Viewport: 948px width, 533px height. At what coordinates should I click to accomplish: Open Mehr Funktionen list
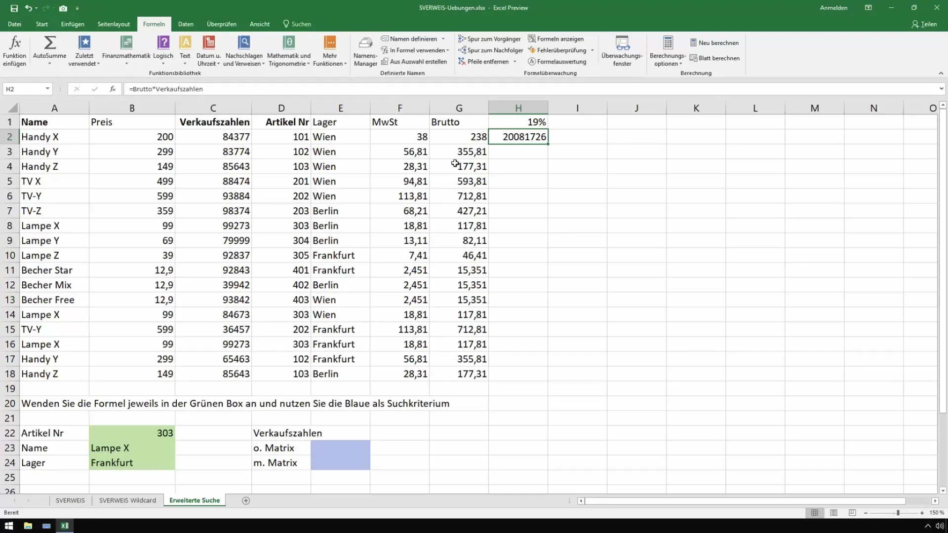coord(330,51)
